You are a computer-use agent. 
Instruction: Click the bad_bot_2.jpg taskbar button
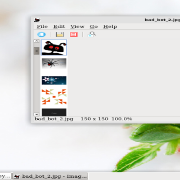[50, 176]
